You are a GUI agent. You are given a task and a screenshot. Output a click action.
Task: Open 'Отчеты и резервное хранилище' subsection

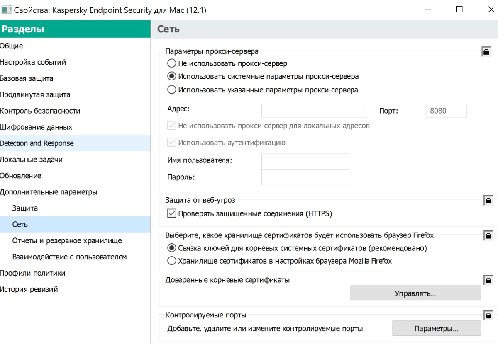tap(75, 240)
